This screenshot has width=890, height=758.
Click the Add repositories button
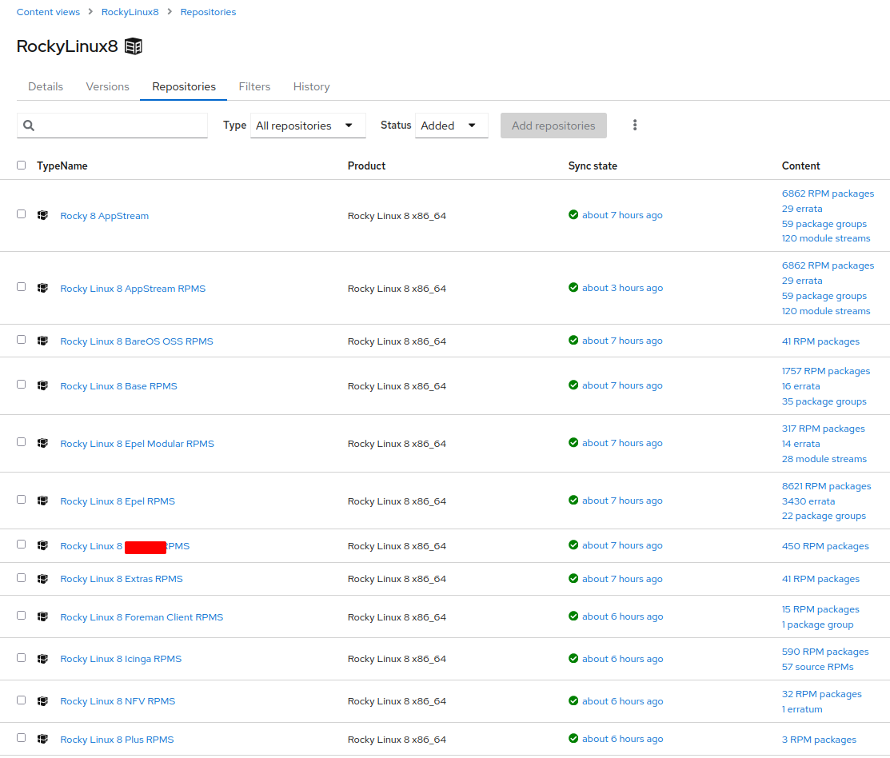click(x=553, y=126)
